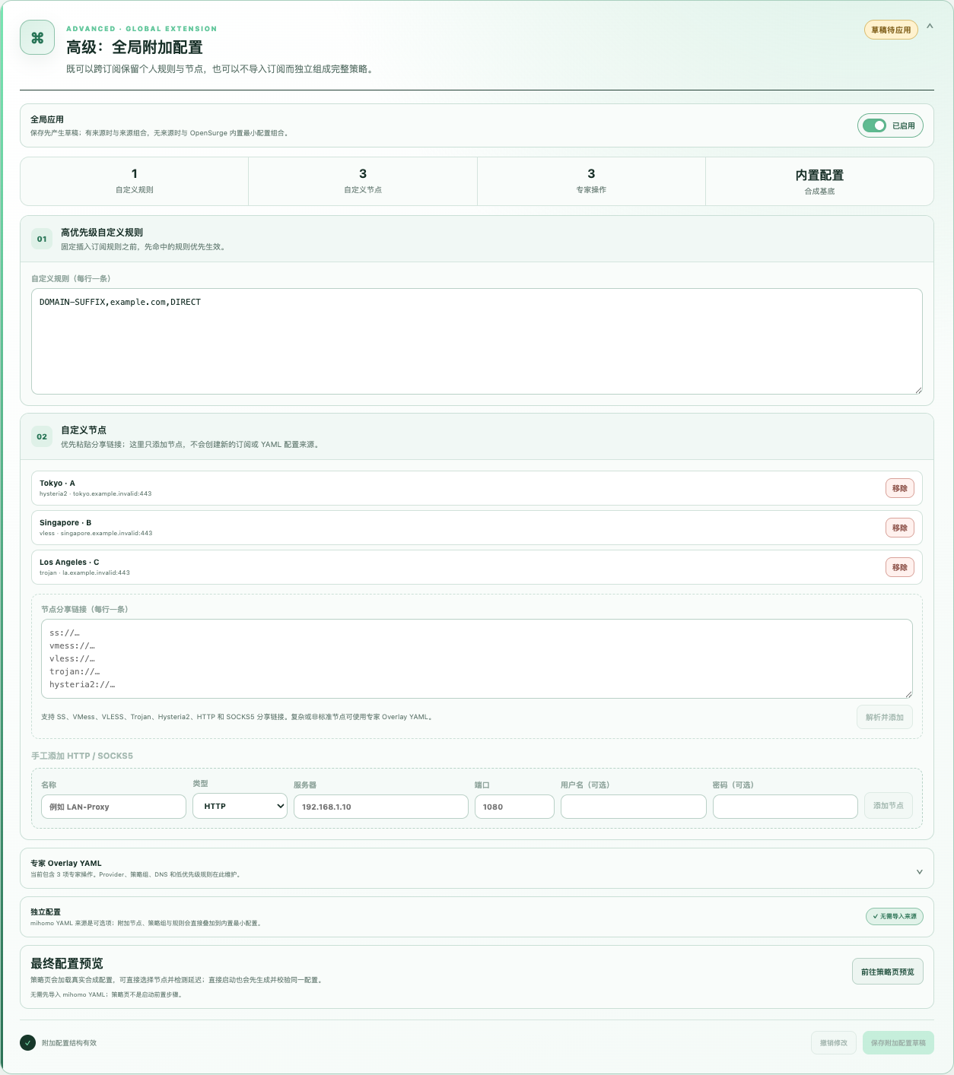Viewport: 954px width, 1075px height.
Task: Click the command-symbol icon beside the page title
Action: coord(37,37)
